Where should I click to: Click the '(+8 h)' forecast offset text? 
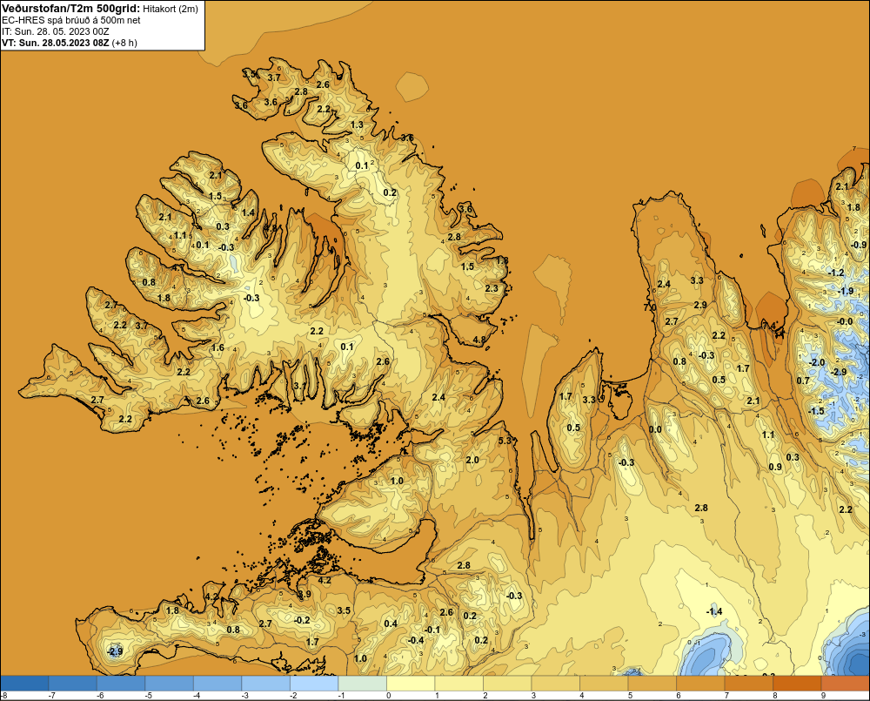pos(124,43)
